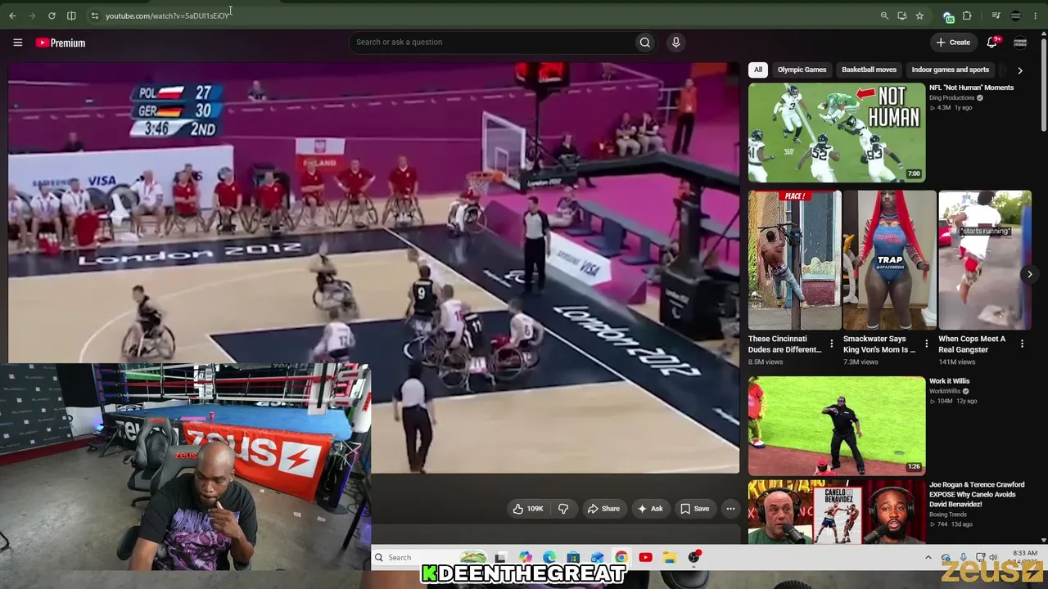This screenshot has width=1048, height=589.
Task: Select the Basketball moves filter chip
Action: coord(869,70)
